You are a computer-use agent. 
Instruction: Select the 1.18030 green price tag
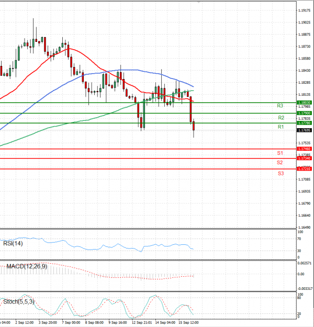tap(304, 103)
